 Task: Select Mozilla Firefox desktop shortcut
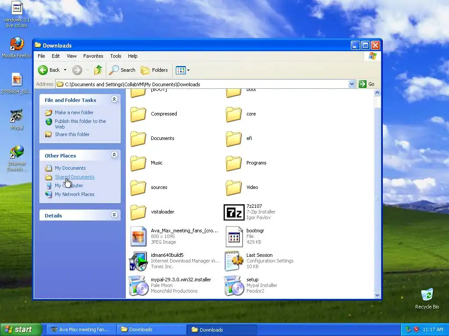(x=17, y=47)
